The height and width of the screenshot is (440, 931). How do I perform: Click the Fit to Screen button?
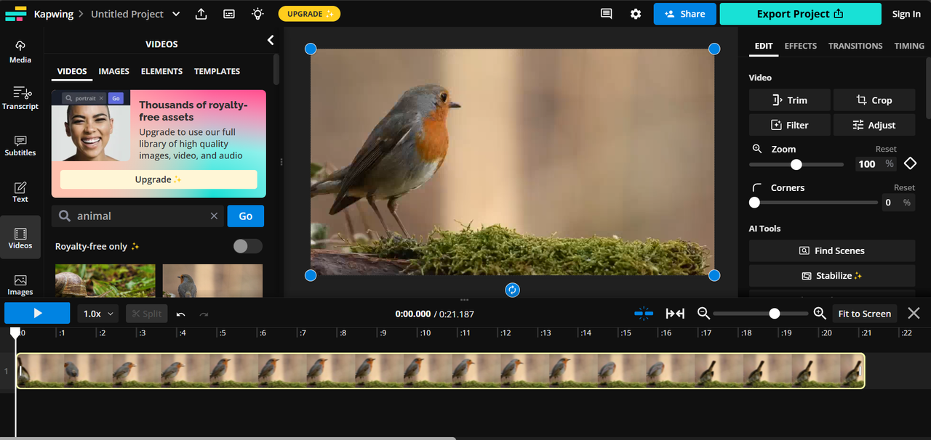coord(864,314)
